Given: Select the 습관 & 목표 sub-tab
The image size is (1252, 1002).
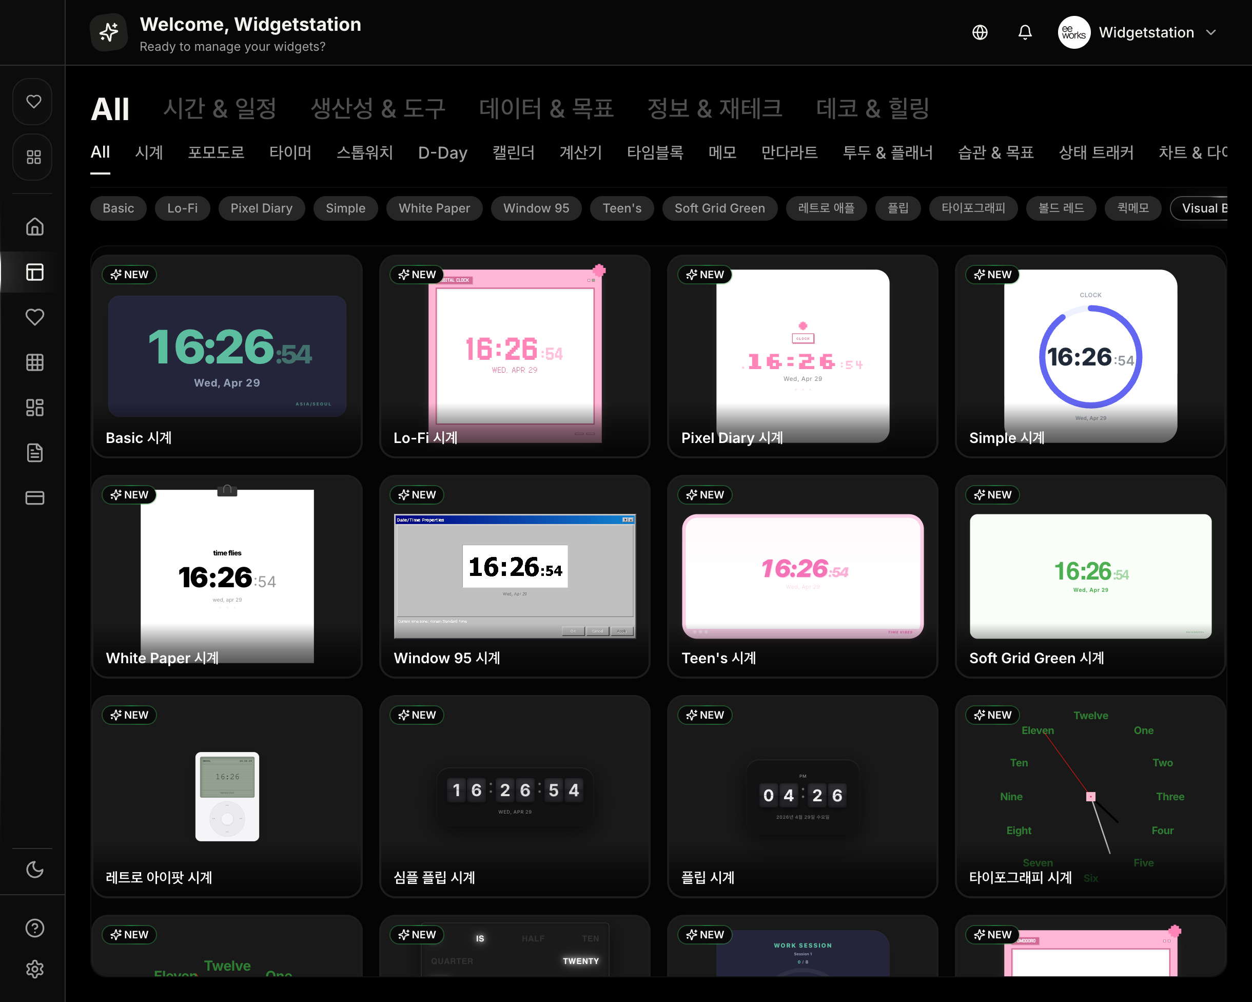Looking at the screenshot, I should pos(995,152).
